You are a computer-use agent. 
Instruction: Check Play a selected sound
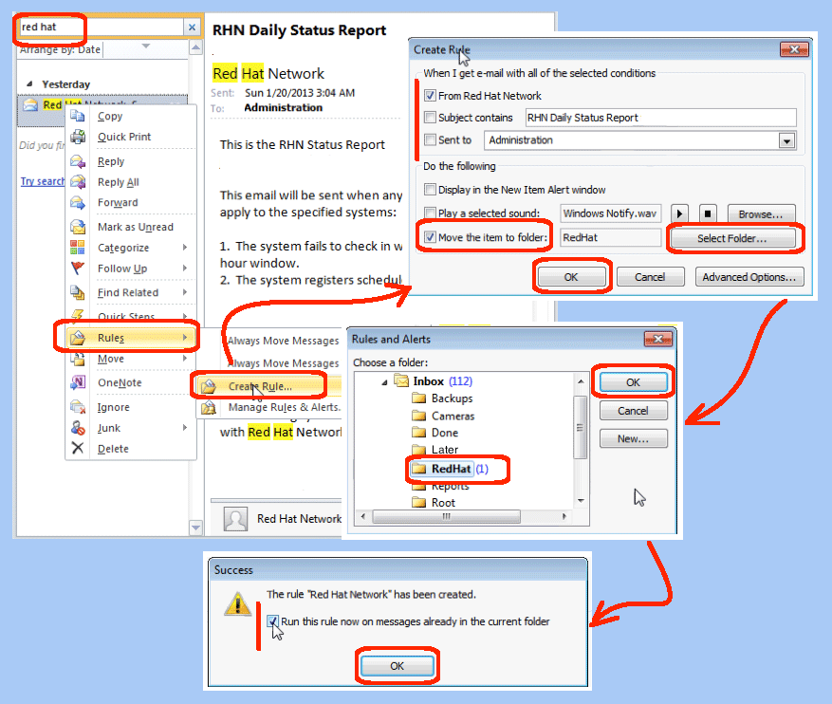431,213
